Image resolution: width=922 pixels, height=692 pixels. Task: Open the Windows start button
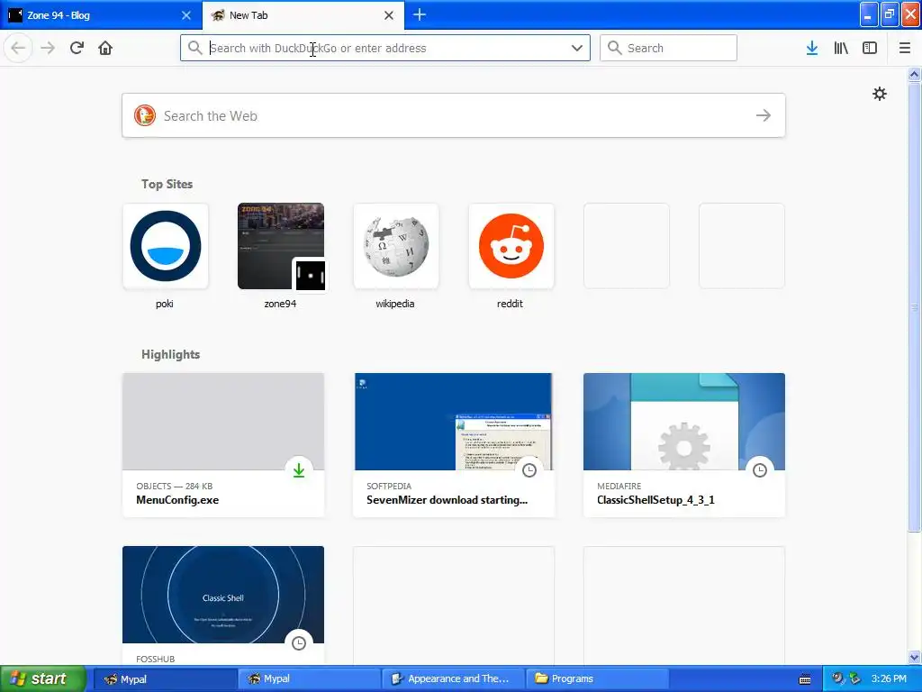point(42,679)
